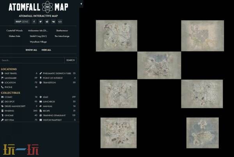Screen dimensions: 234x157
Task: Open the embed code icon
Action: tap(60, 22)
